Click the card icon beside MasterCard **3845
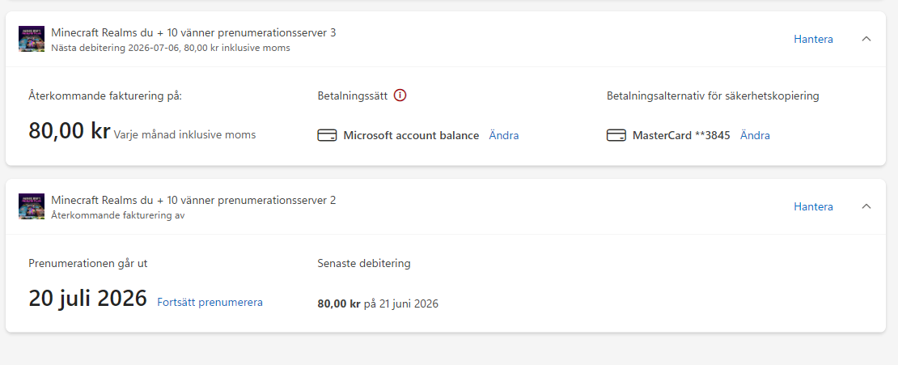 click(616, 136)
